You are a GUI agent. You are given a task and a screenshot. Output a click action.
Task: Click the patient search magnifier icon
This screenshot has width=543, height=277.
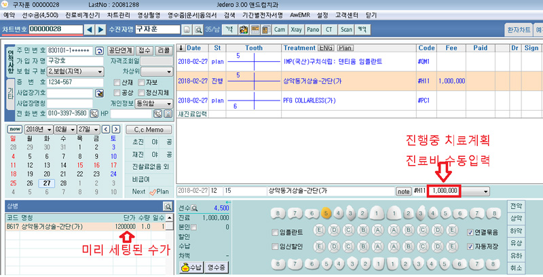click(198, 30)
